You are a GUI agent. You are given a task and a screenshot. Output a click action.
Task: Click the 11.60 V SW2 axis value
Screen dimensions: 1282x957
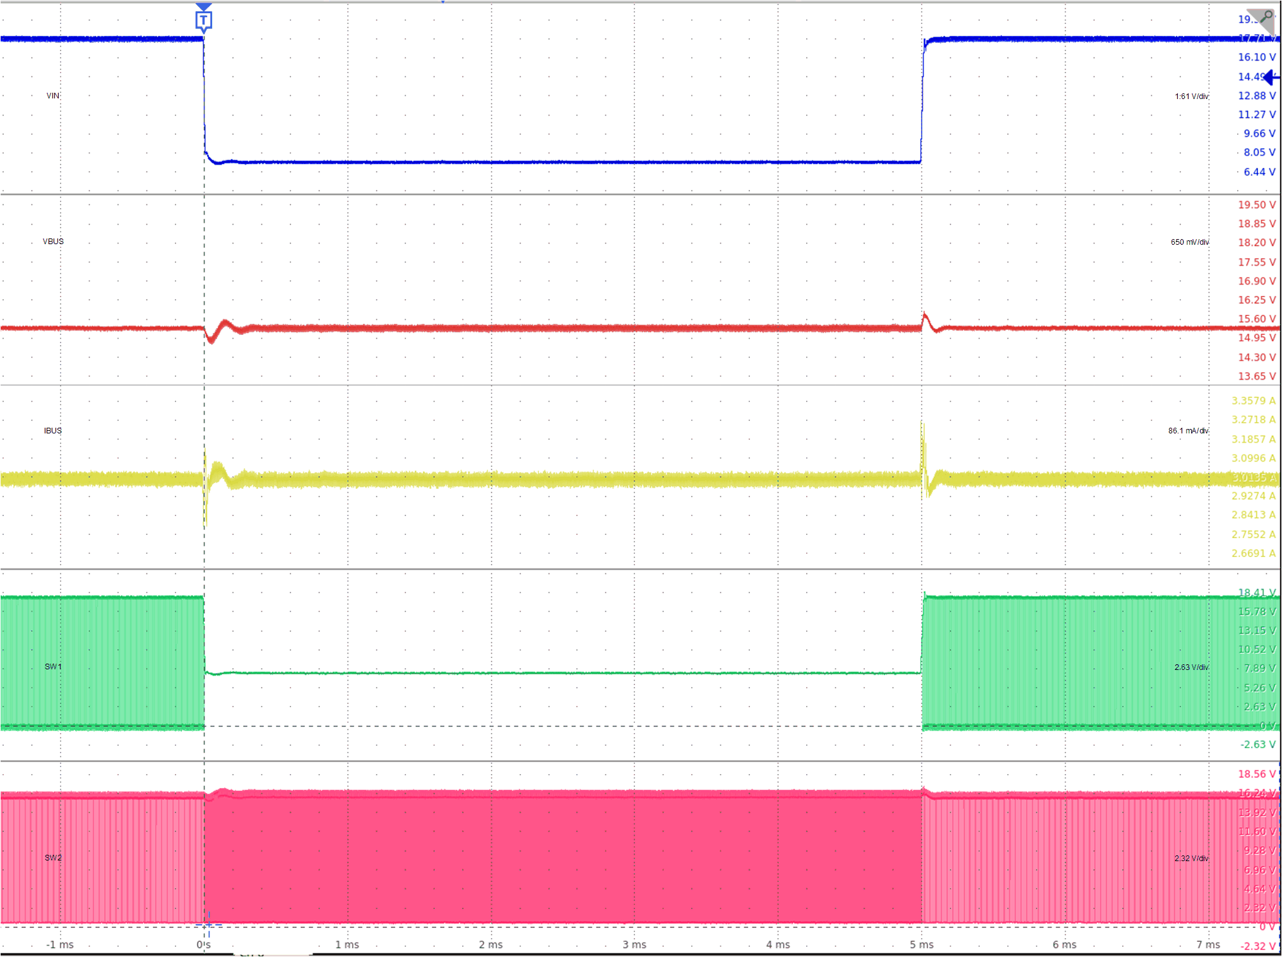tap(1257, 832)
